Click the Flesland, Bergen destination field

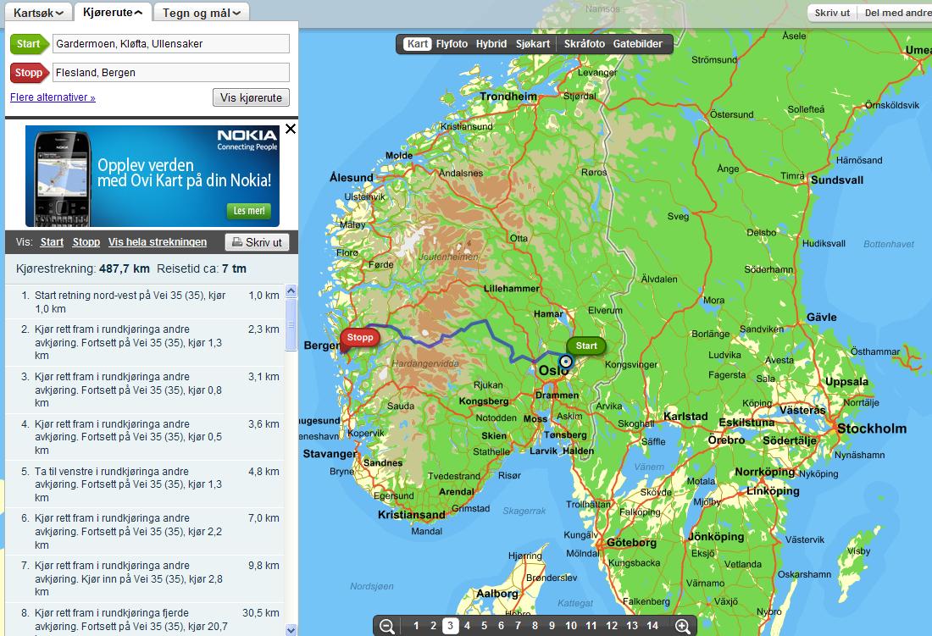171,73
